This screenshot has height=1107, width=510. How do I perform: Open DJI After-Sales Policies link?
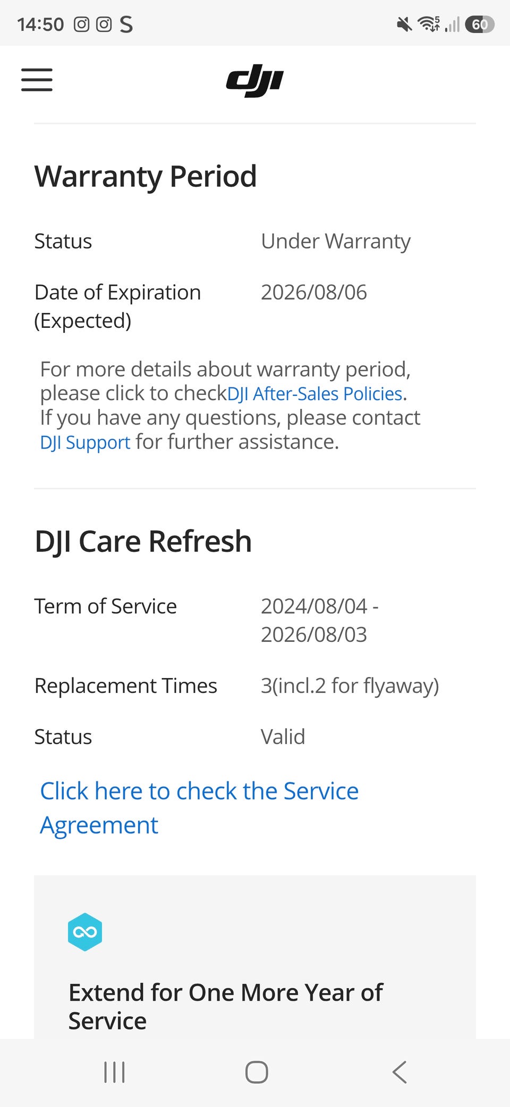pos(314,394)
